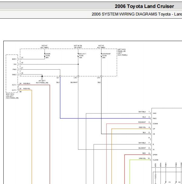
Task: Select the "DCTY" terminal on Body ECU
Action: pos(14,90)
